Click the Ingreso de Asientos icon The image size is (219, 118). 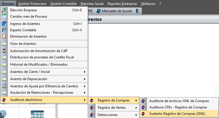click(x=4, y=24)
